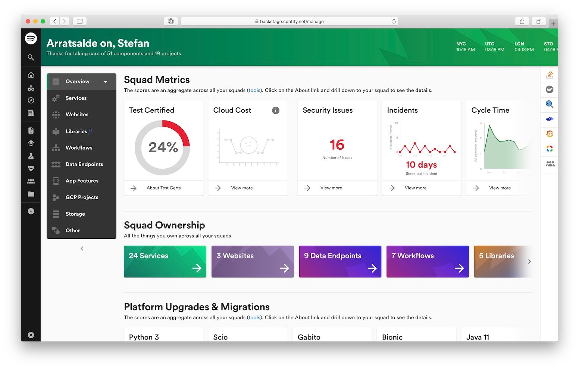579x369 pixels.
Task: Click the multicolor circle shortcut icon
Action: coord(550,149)
